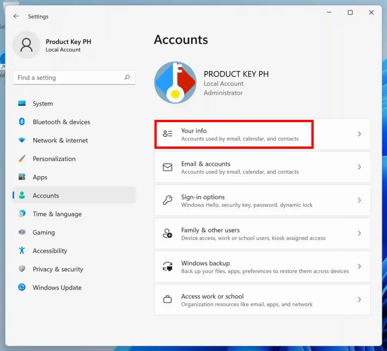
Task: Open Email & accounts settings row
Action: (x=262, y=167)
